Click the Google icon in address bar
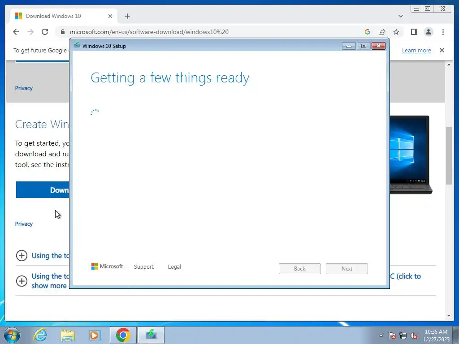This screenshot has height=344, width=459. (368, 32)
